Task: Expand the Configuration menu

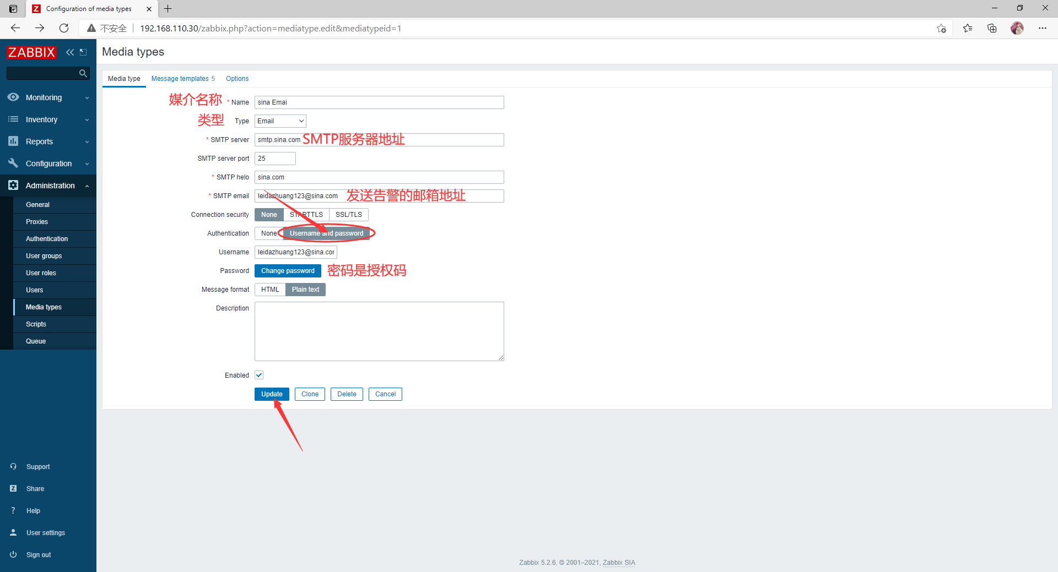Action: click(48, 164)
